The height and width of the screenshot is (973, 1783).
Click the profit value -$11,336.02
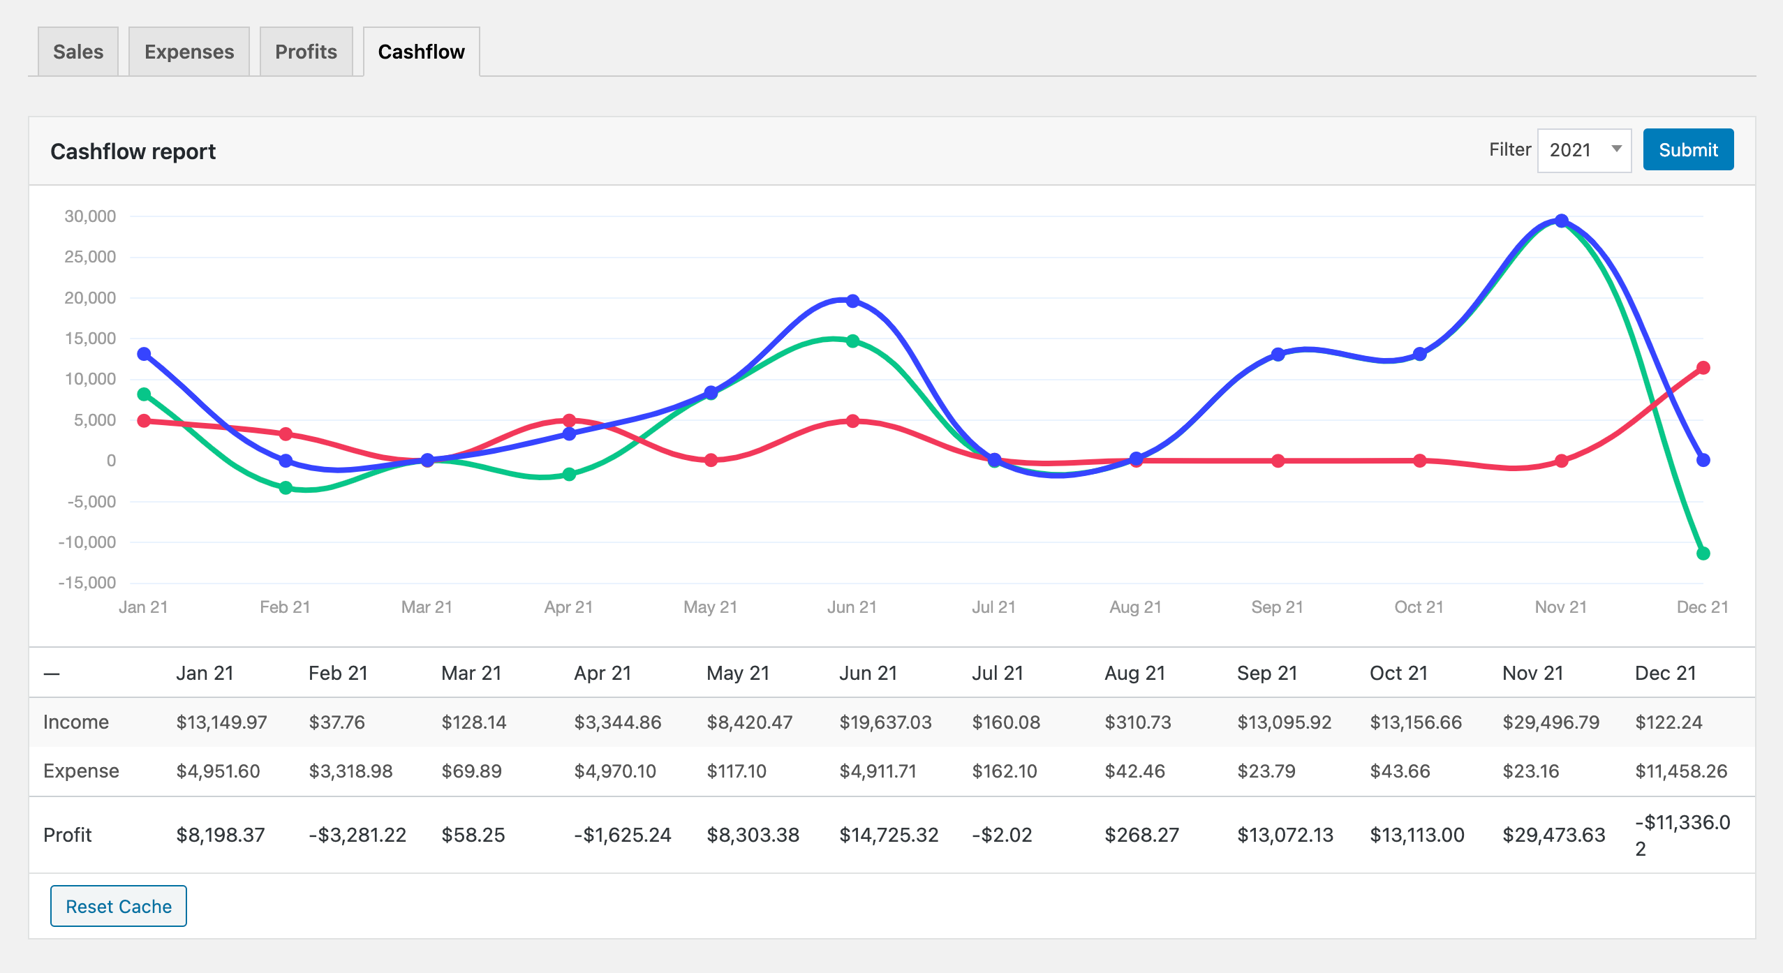[x=1682, y=835]
